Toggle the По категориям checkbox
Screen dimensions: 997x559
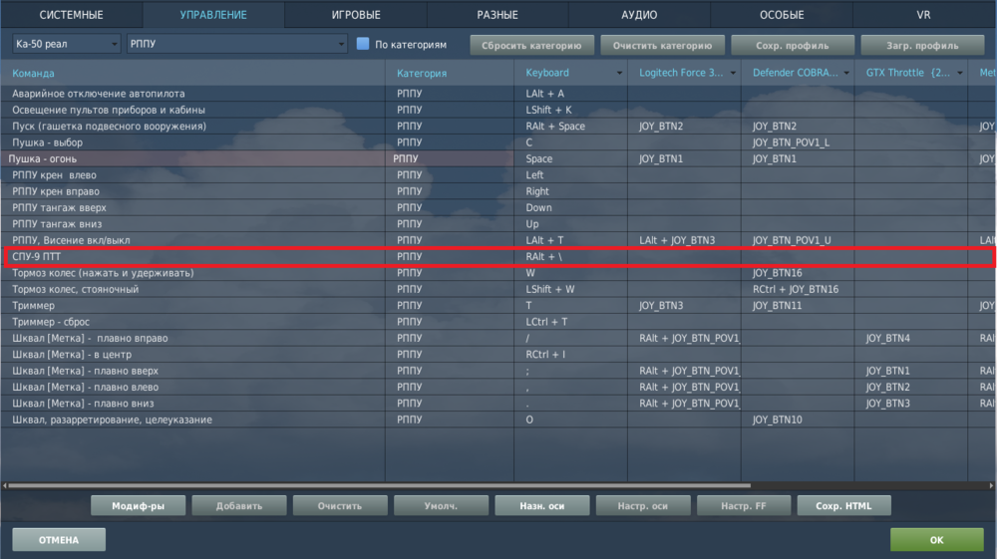point(363,44)
